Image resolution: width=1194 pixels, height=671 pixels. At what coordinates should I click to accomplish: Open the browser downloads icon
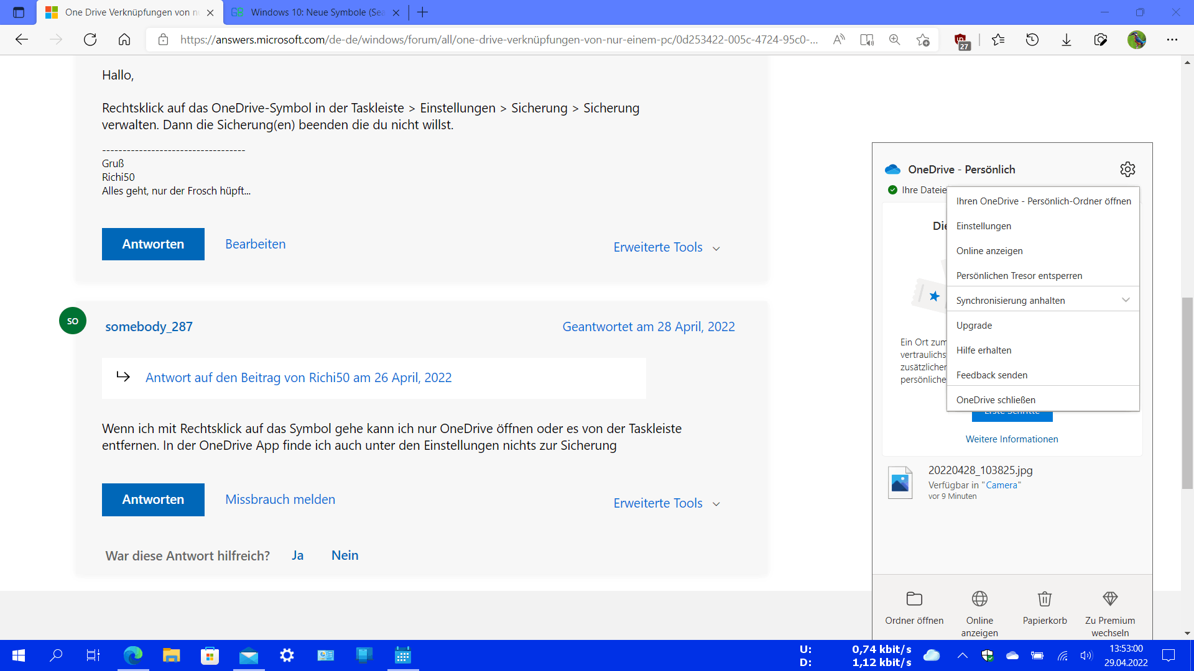tap(1067, 40)
